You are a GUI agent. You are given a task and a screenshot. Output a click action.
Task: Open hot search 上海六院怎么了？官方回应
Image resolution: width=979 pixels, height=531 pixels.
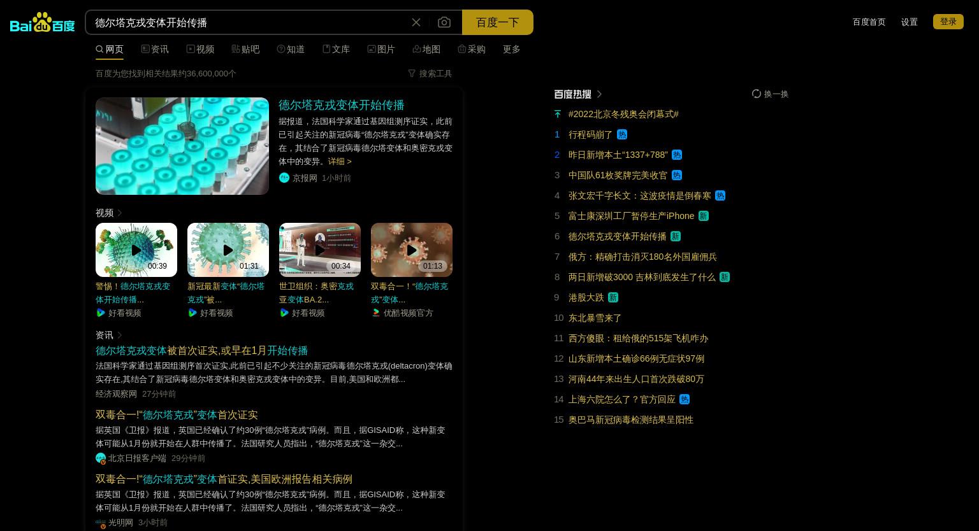tap(622, 399)
